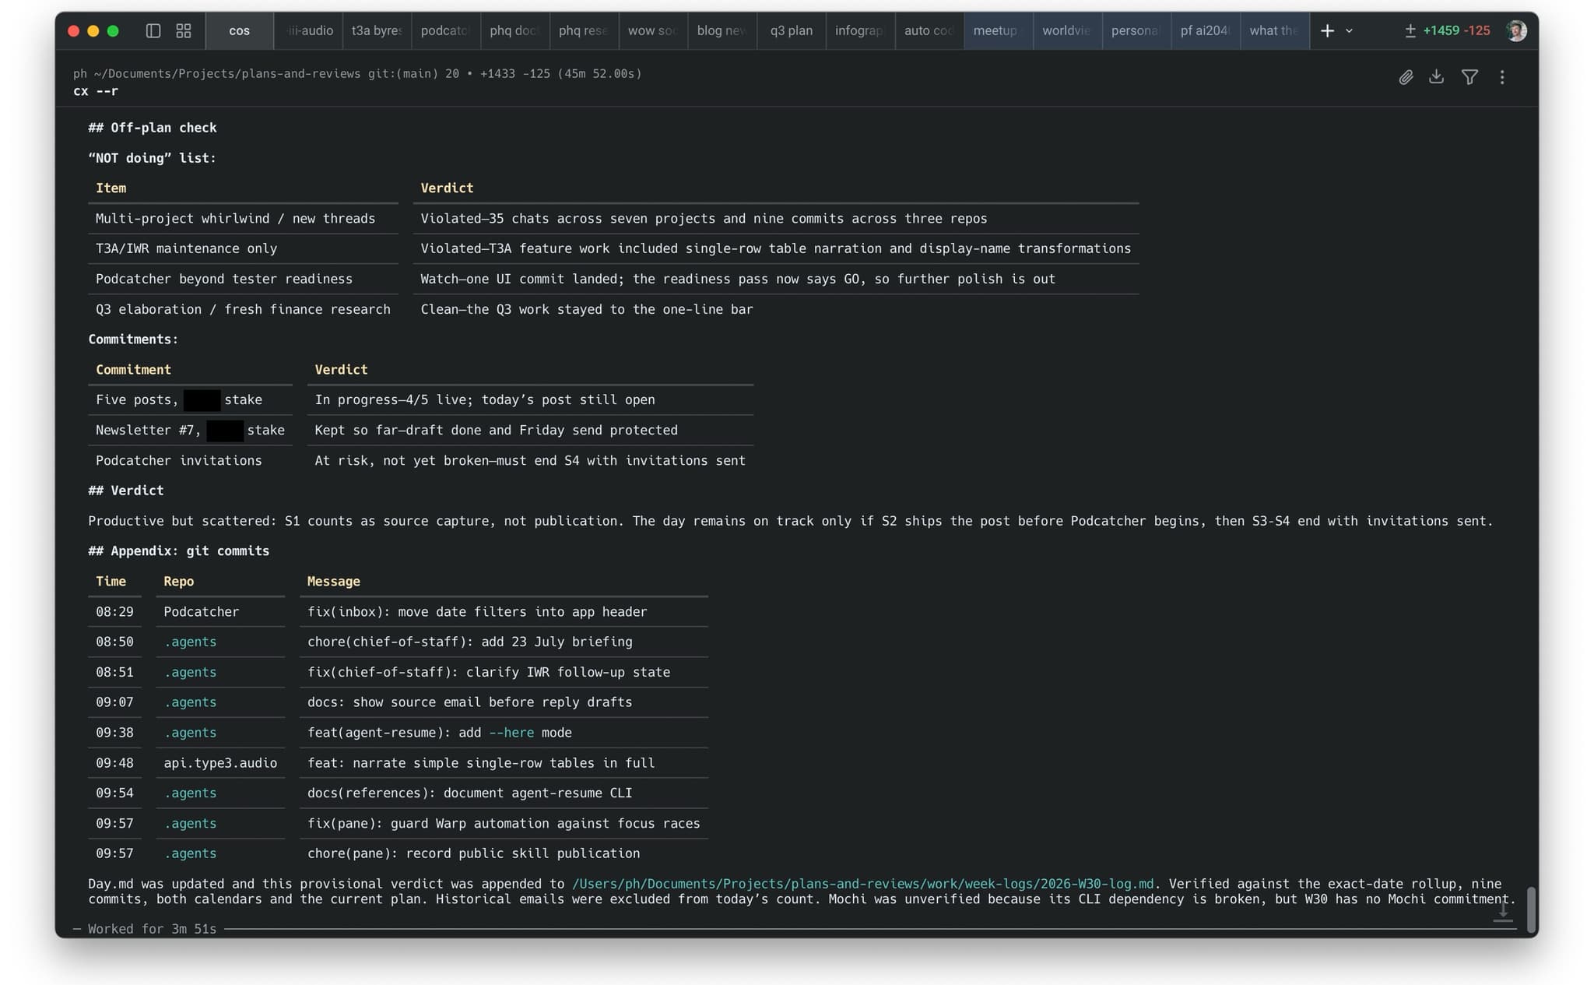Click 'Podcatcher beyond tester readiness' cell

(x=224, y=279)
